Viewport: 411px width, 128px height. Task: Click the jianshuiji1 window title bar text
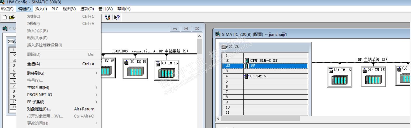[254, 34]
